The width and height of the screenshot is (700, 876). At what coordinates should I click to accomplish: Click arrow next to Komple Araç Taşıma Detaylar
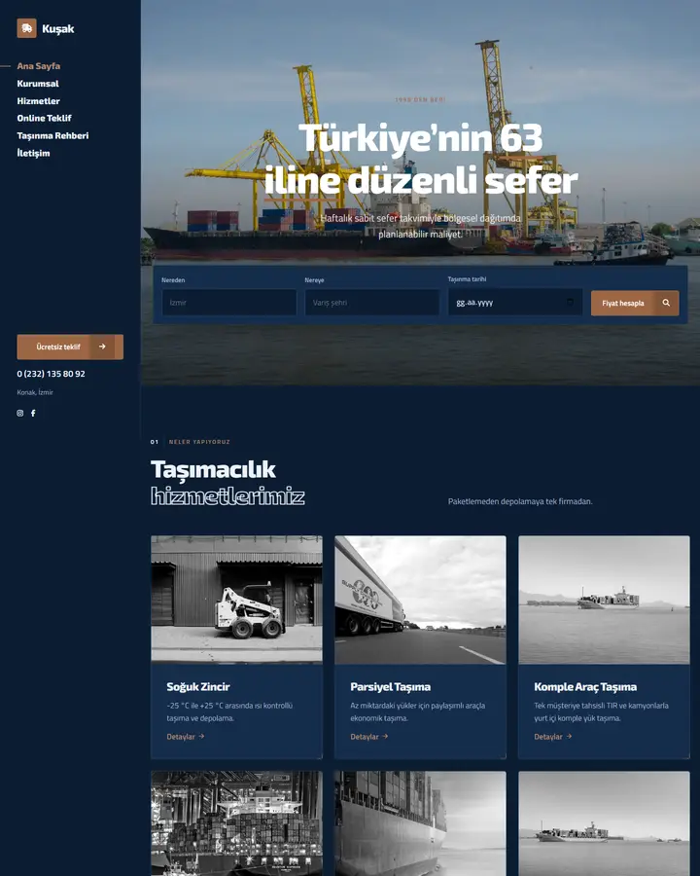[x=569, y=737]
